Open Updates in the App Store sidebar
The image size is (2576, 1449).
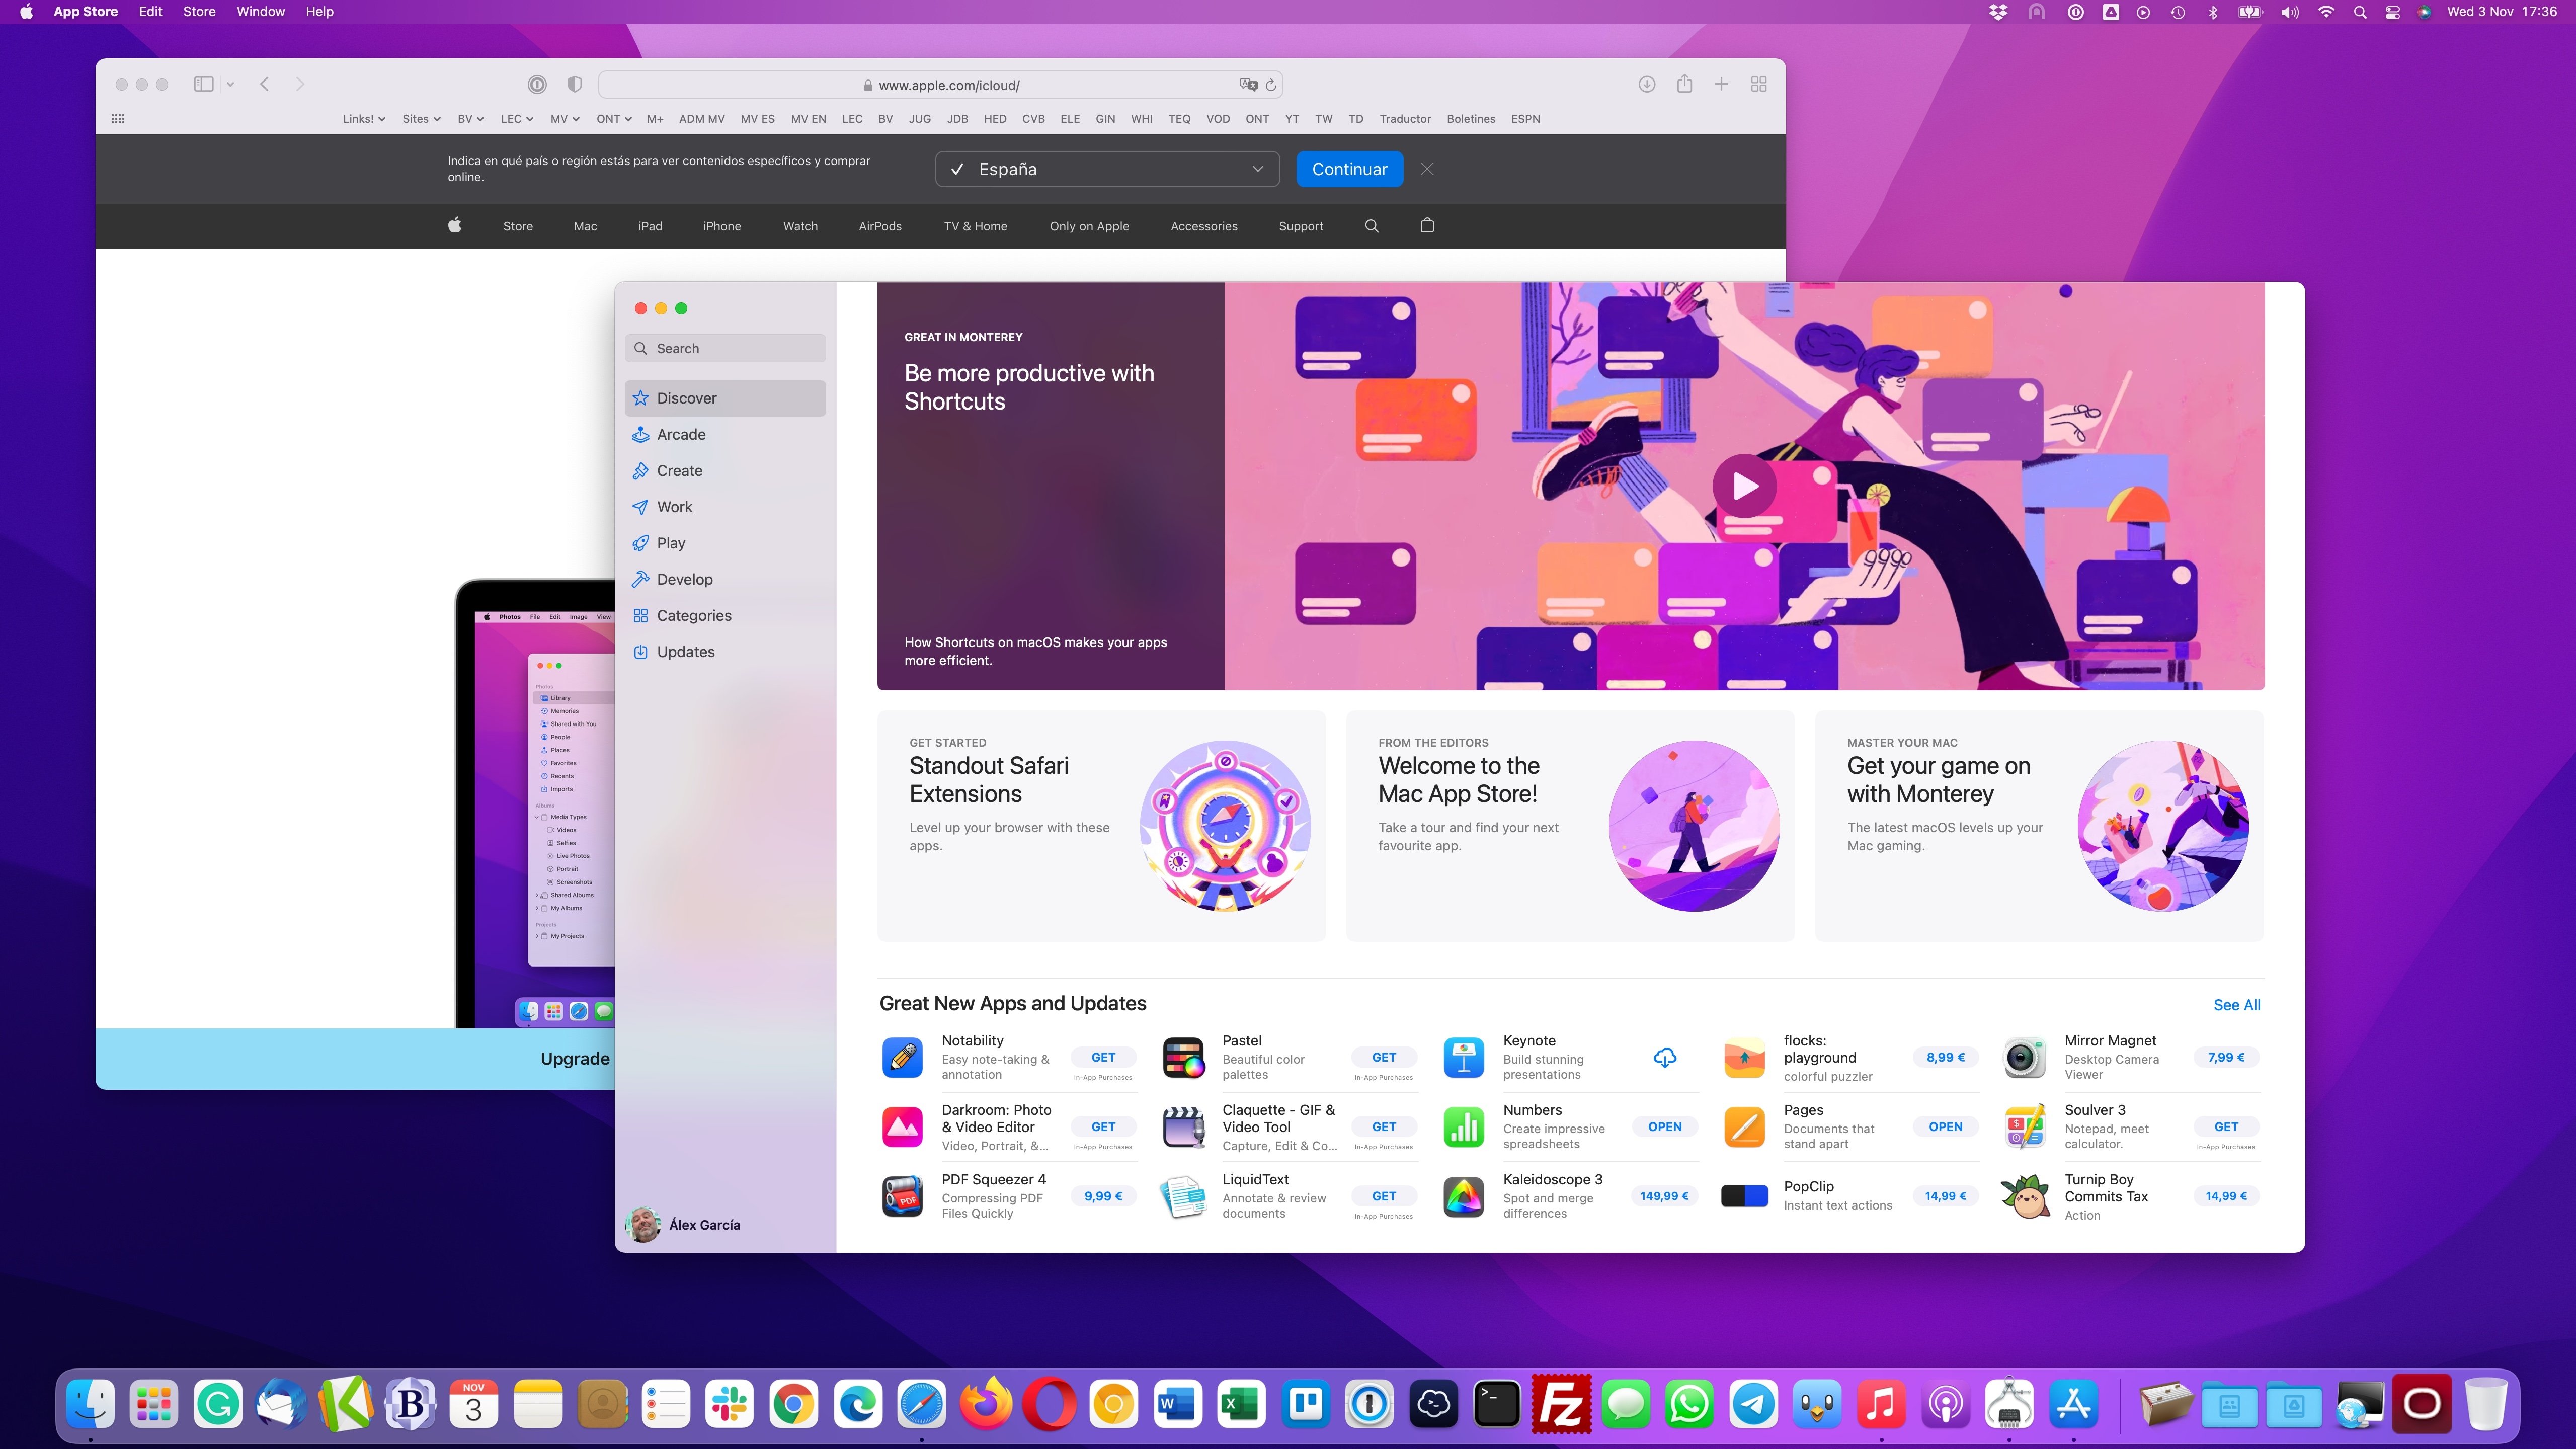pyautogui.click(x=725, y=651)
